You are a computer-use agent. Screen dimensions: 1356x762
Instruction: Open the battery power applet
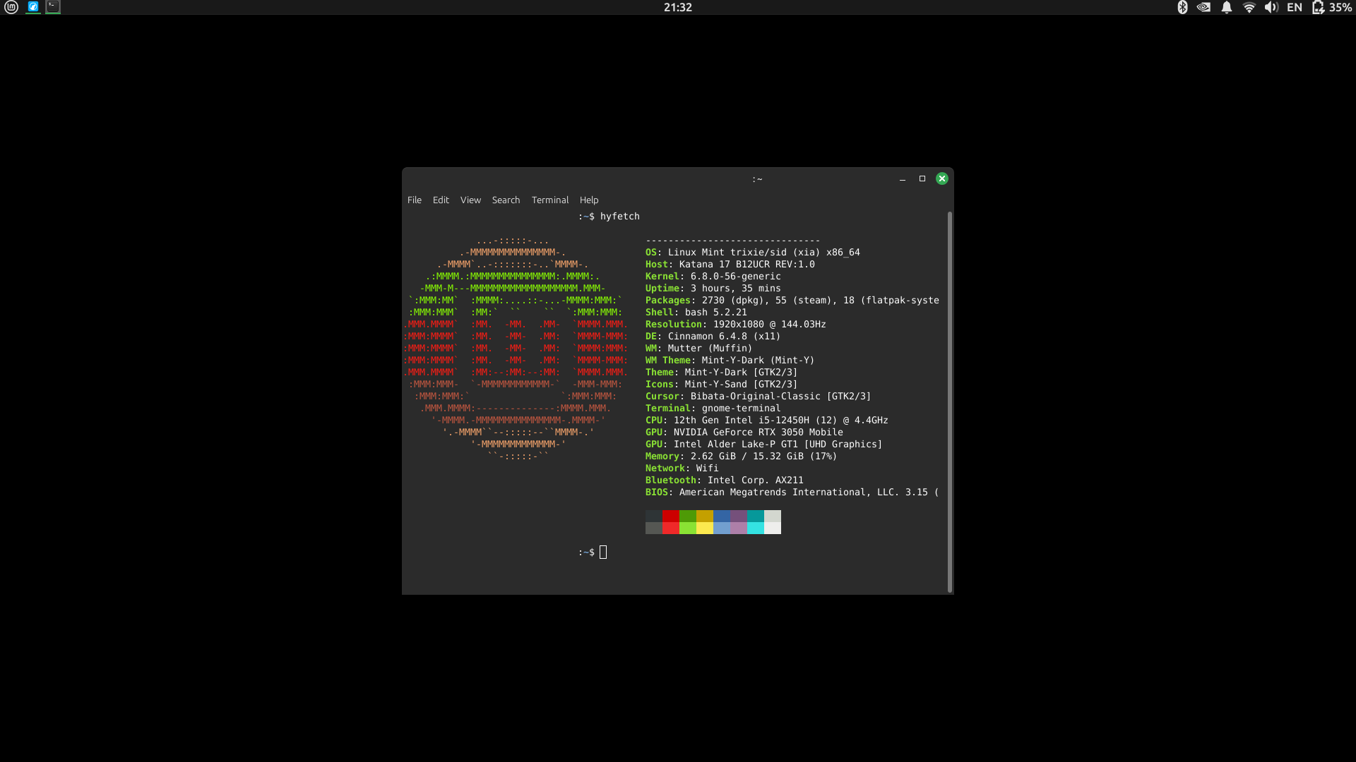click(1332, 7)
